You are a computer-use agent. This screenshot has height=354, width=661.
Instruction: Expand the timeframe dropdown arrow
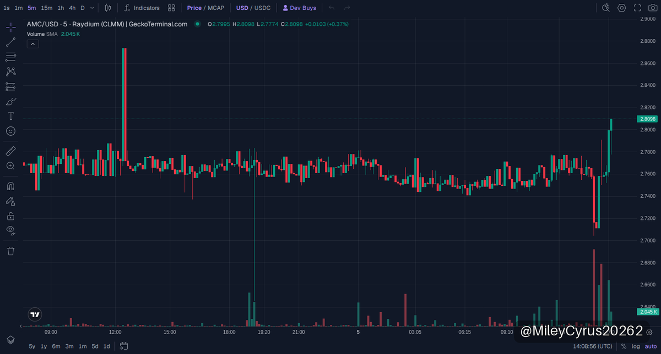tap(92, 8)
